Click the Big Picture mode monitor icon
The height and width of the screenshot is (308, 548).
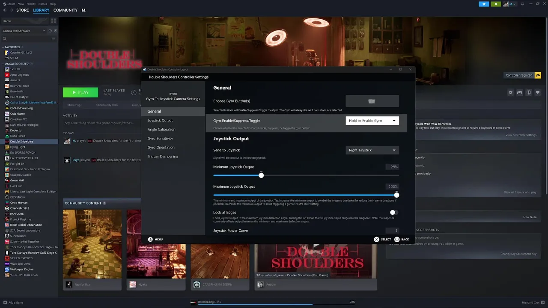point(522,4)
